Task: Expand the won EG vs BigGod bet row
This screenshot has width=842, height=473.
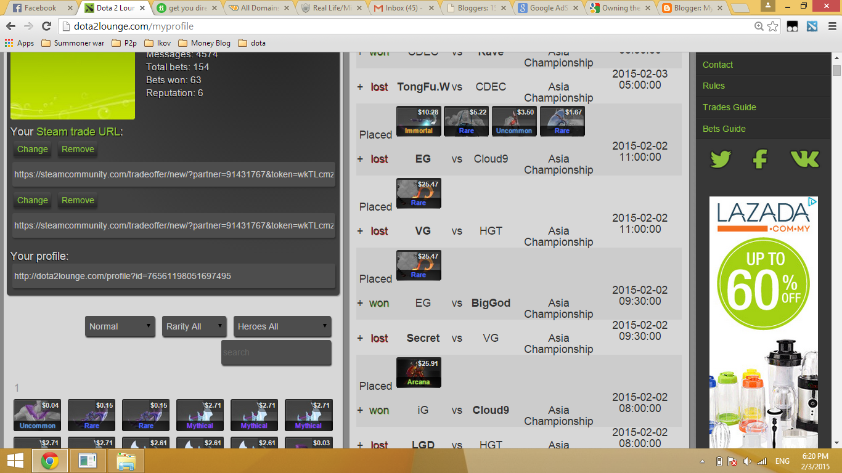Action: [360, 303]
